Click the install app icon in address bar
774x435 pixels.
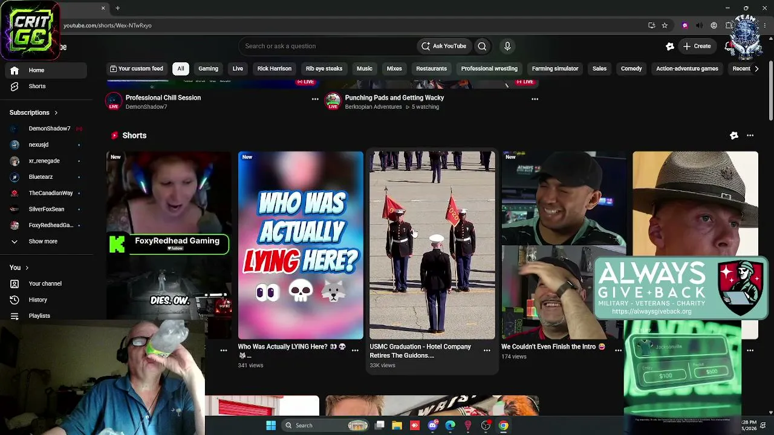[651, 25]
